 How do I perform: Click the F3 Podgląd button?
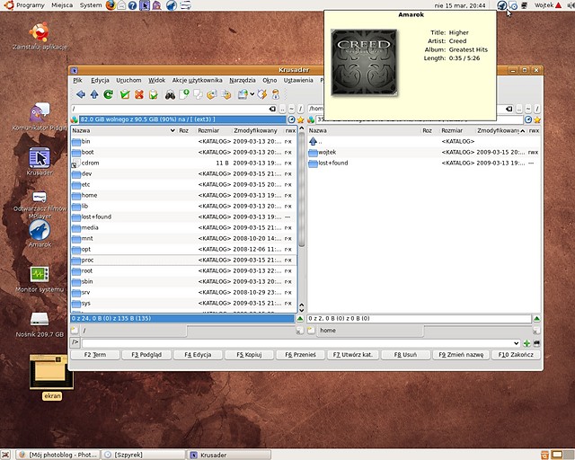click(x=146, y=355)
